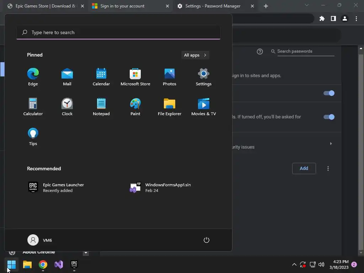Open saved passwords more options menu

(x=328, y=168)
